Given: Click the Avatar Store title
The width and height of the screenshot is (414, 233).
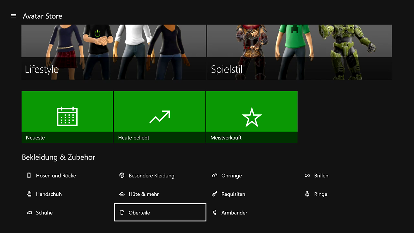Looking at the screenshot, I should tap(42, 16).
